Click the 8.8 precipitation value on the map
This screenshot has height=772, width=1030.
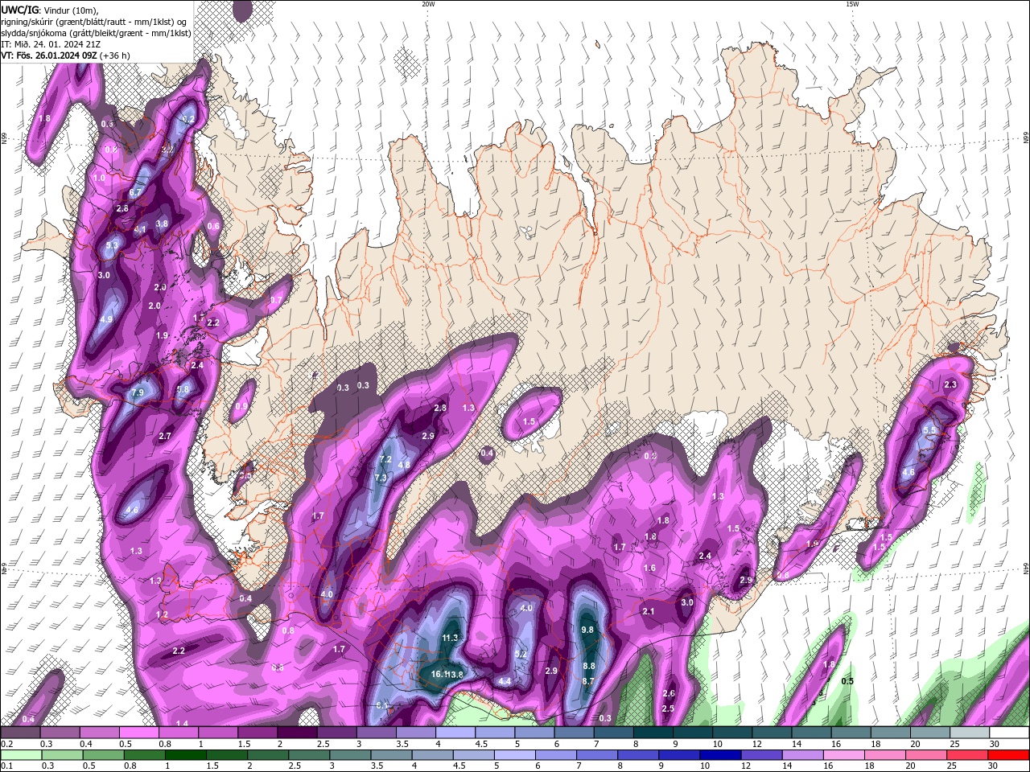[x=589, y=666]
